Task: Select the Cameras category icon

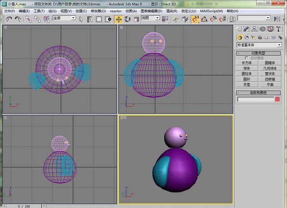Action: point(260,38)
